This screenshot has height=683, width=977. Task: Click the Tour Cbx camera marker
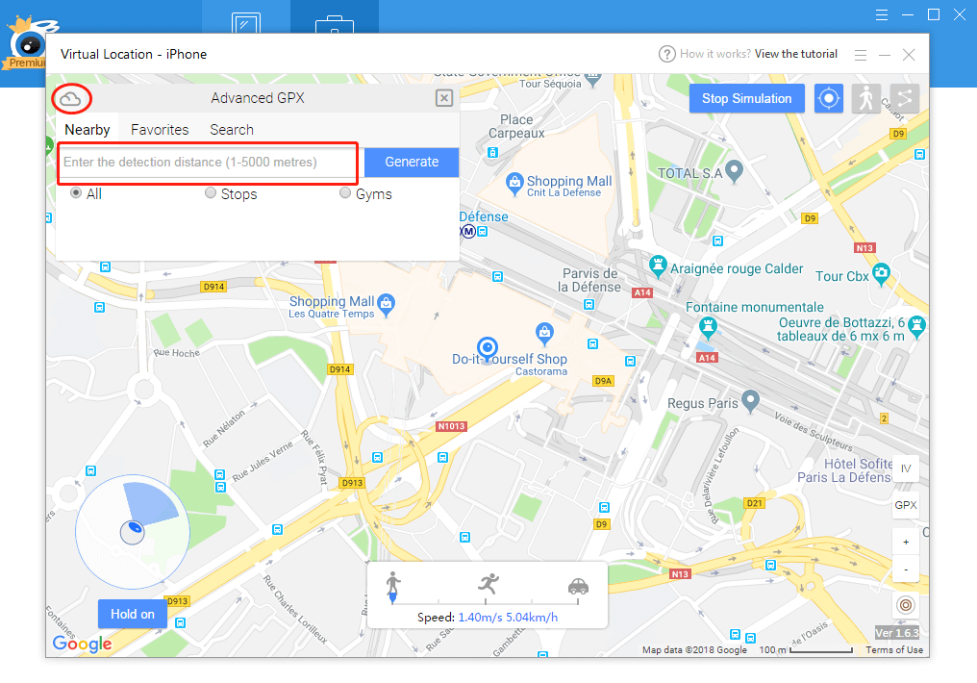[x=881, y=274]
